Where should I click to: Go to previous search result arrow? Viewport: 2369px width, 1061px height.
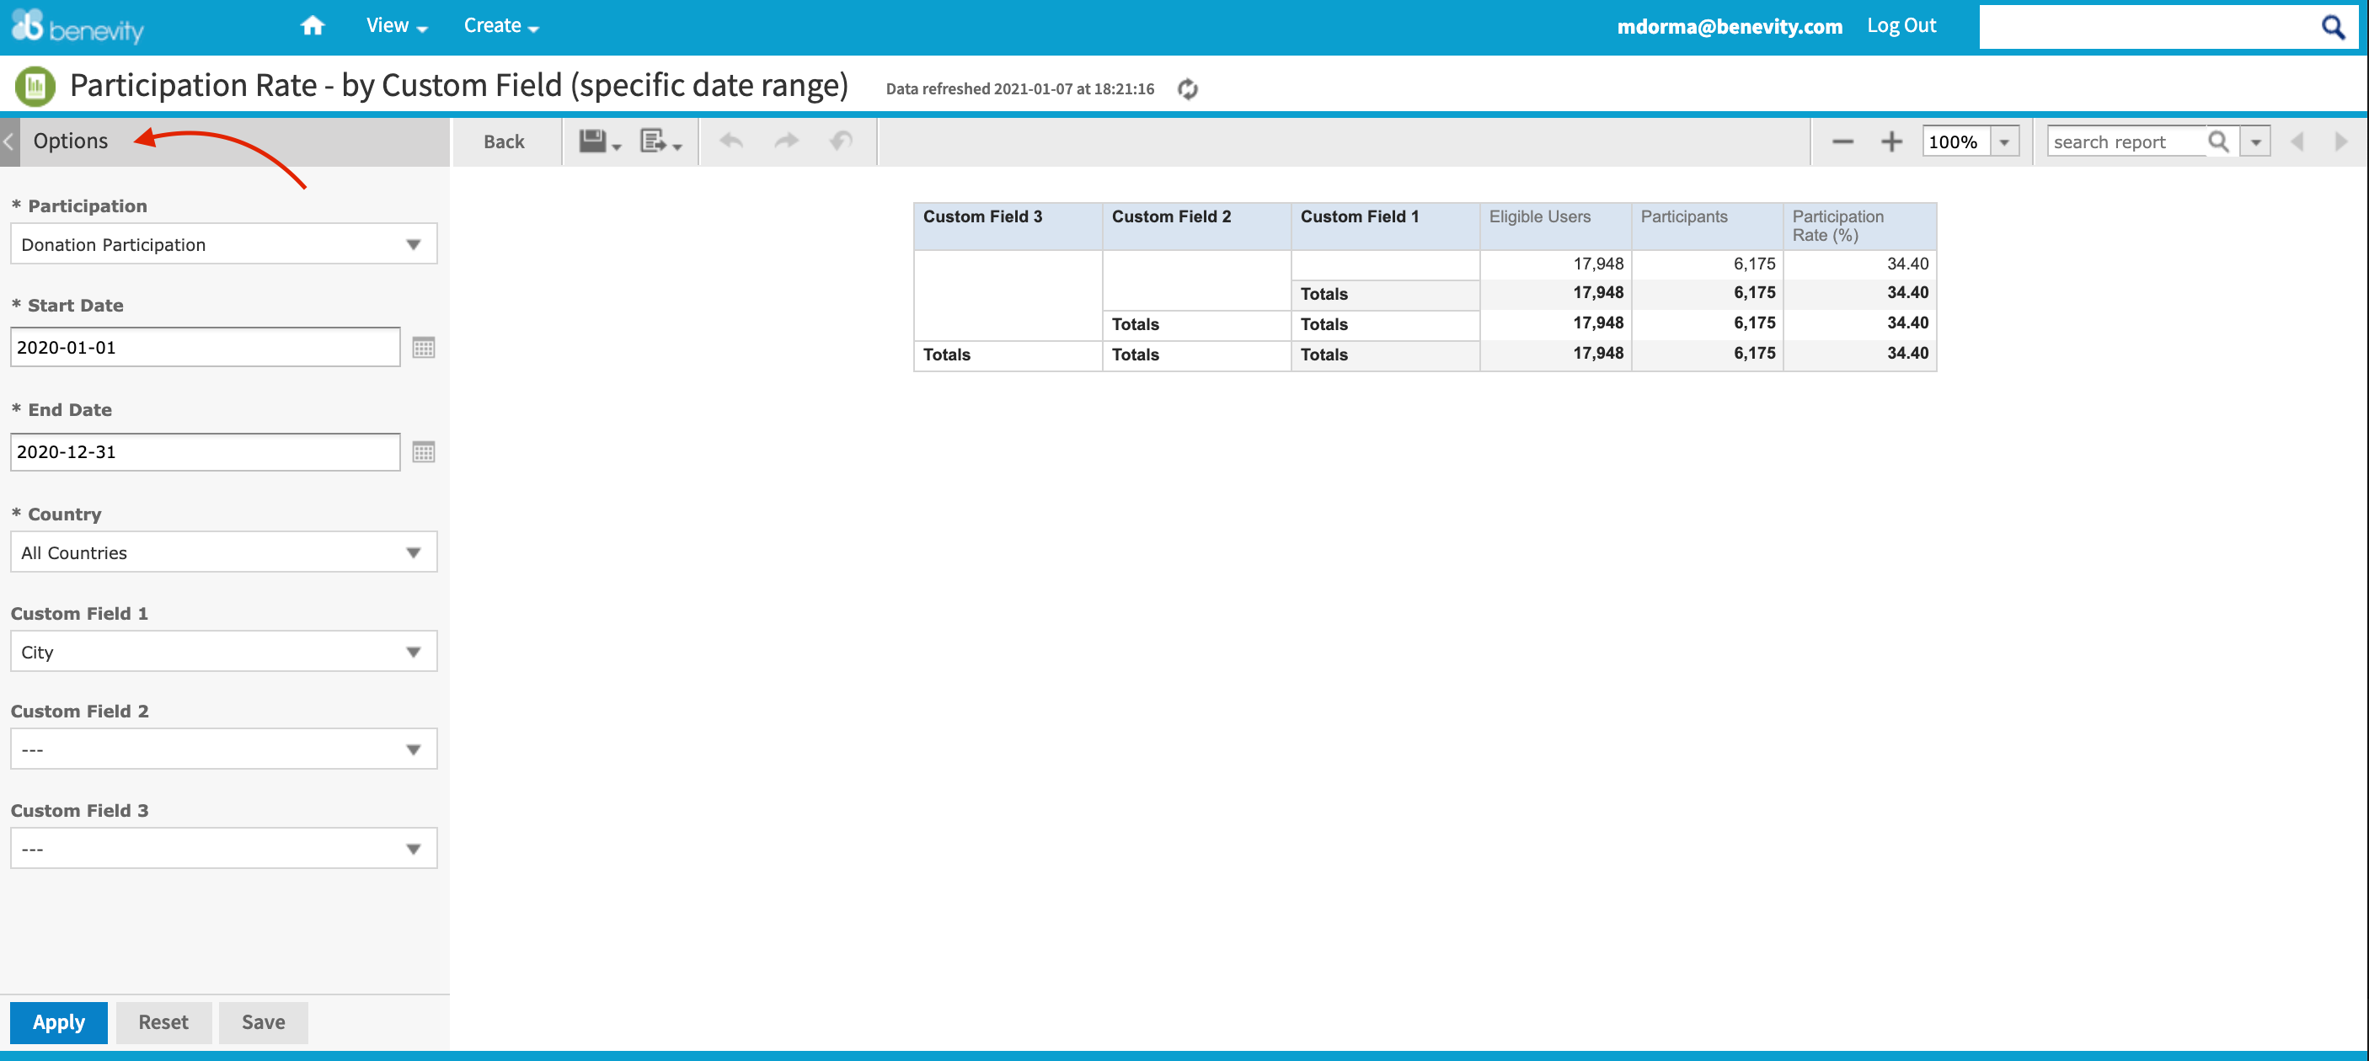(2297, 141)
